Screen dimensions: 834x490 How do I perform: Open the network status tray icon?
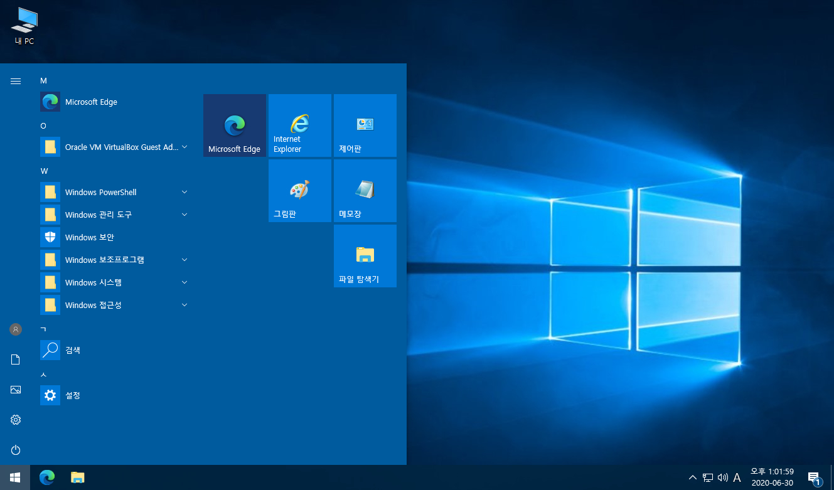pos(708,477)
